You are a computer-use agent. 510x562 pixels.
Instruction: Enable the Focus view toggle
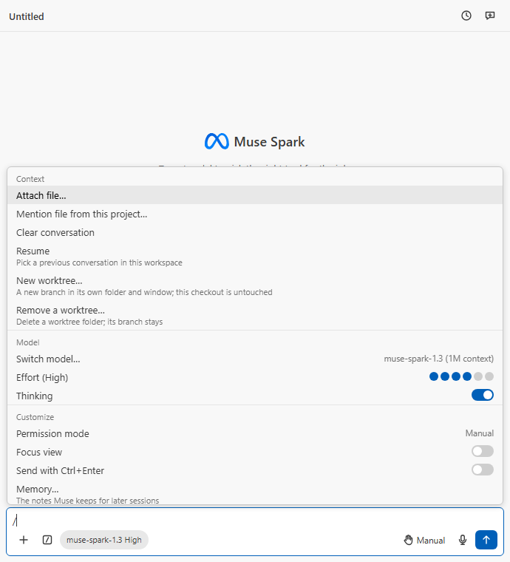click(x=483, y=451)
